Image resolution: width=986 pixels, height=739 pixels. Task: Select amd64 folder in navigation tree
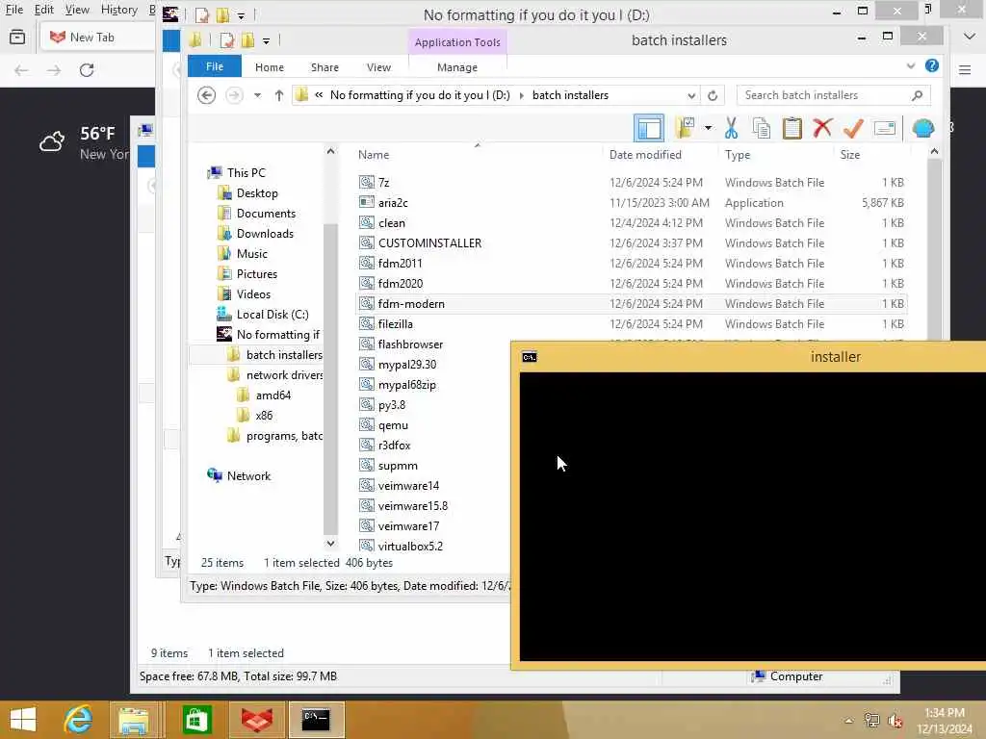(x=272, y=395)
